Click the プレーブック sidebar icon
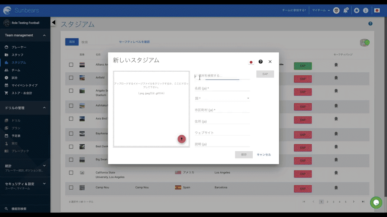This screenshot has width=387, height=217. coord(7,151)
